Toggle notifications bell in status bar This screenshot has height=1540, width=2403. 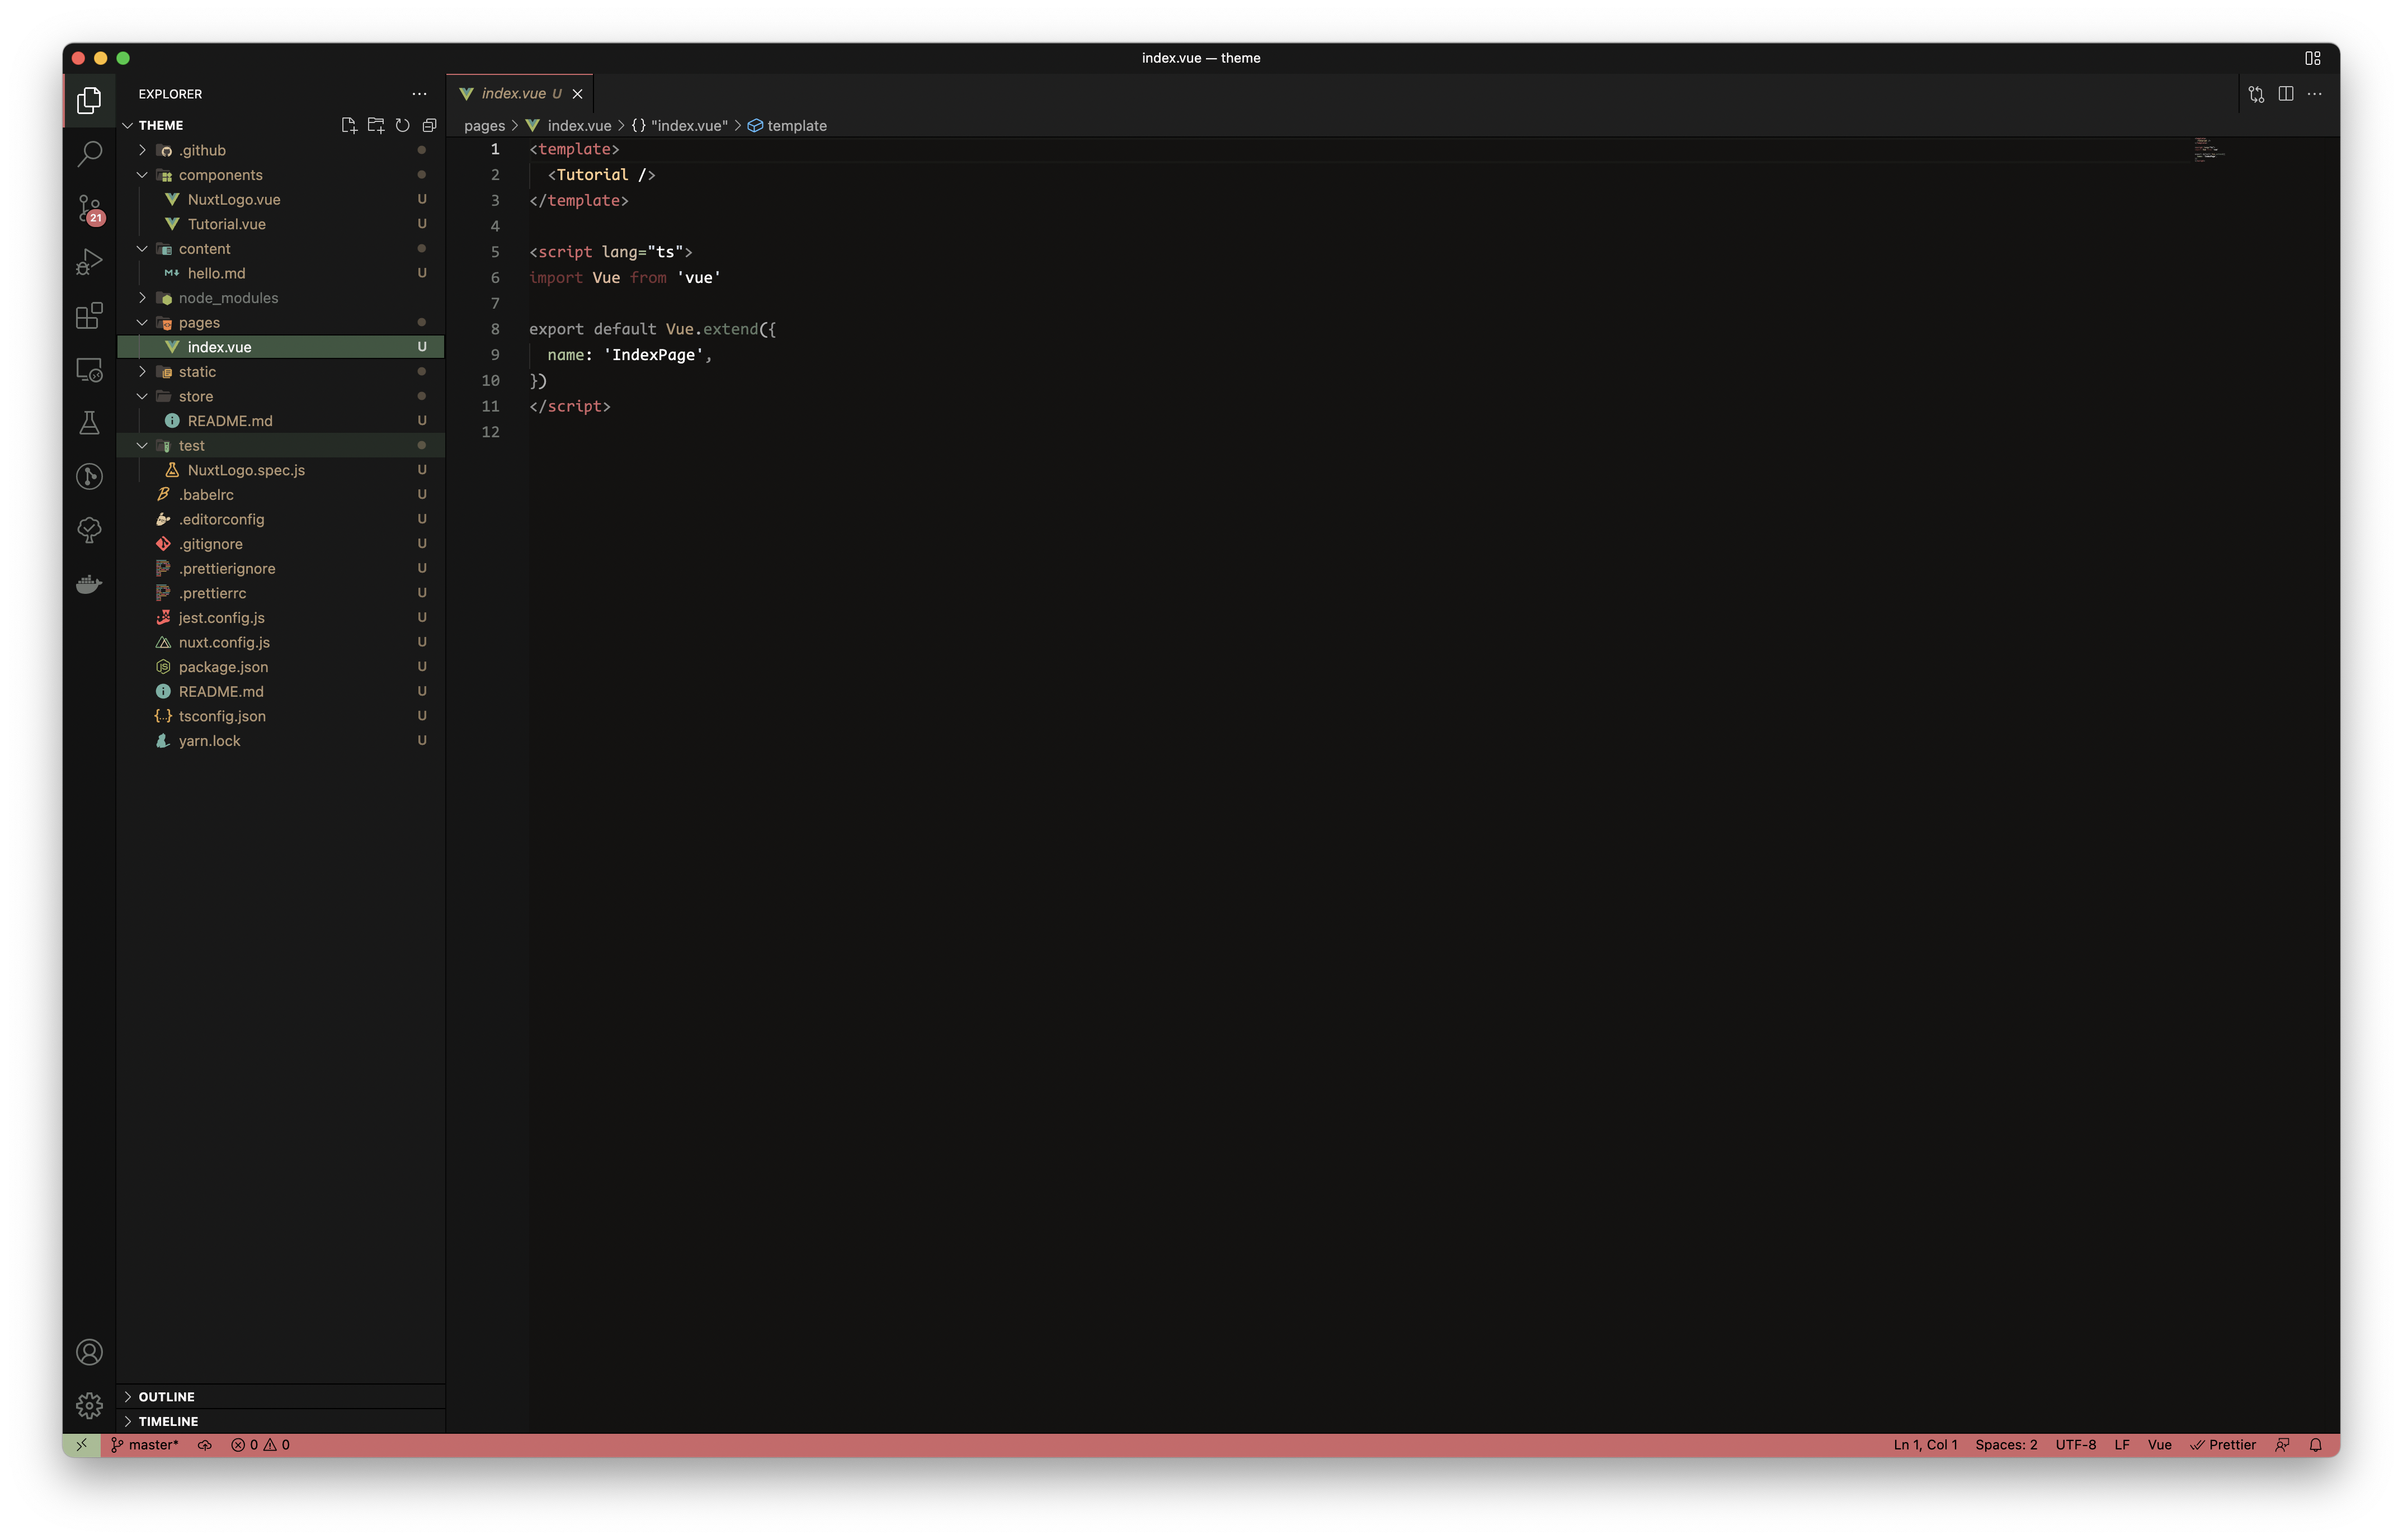tap(2315, 1445)
